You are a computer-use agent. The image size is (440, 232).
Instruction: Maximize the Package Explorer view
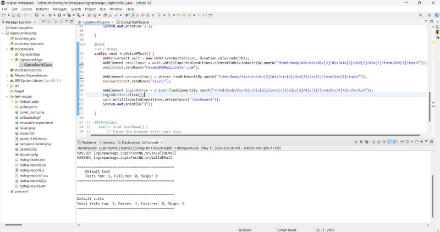(72, 21)
